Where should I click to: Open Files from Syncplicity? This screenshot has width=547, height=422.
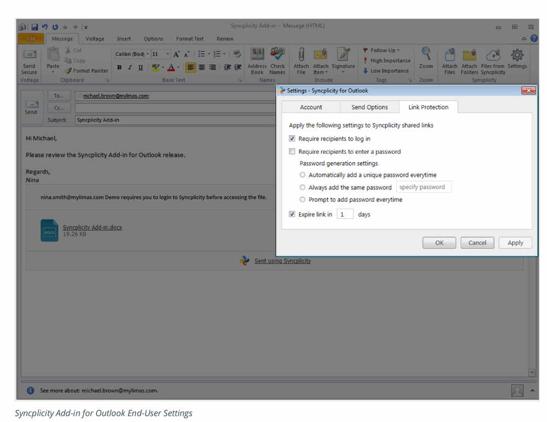tap(493, 55)
